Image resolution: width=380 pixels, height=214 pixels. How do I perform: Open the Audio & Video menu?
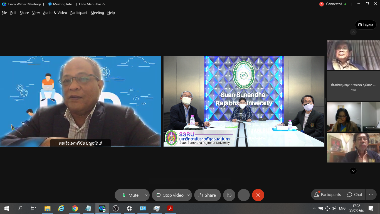(x=55, y=13)
